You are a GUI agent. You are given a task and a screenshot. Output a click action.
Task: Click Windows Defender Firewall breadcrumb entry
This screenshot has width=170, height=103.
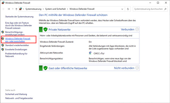point(82,9)
